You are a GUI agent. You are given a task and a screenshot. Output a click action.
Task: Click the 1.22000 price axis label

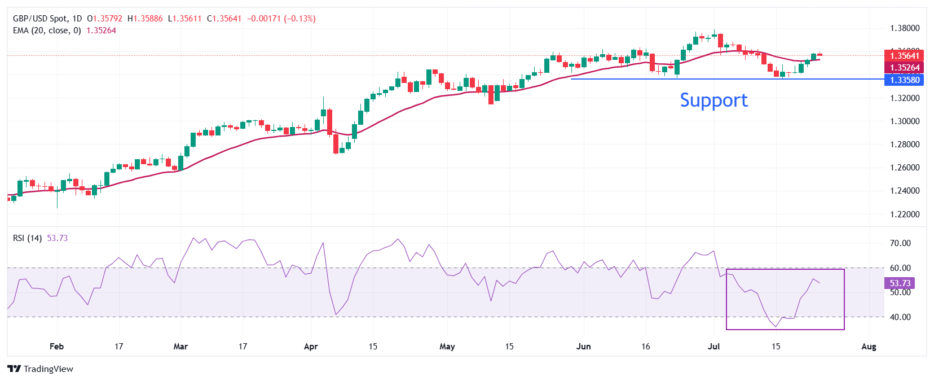coord(904,214)
